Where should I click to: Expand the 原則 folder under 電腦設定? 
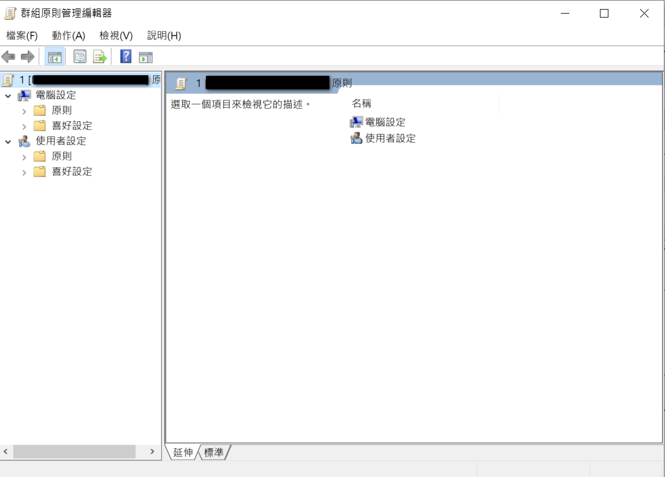point(24,111)
